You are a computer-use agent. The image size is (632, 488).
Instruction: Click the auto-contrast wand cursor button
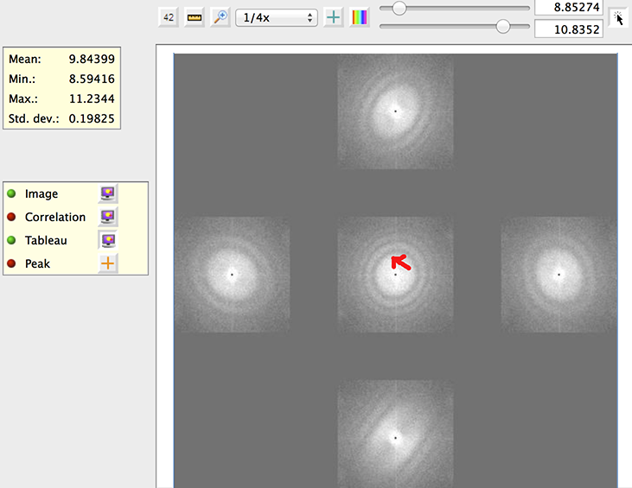(618, 17)
